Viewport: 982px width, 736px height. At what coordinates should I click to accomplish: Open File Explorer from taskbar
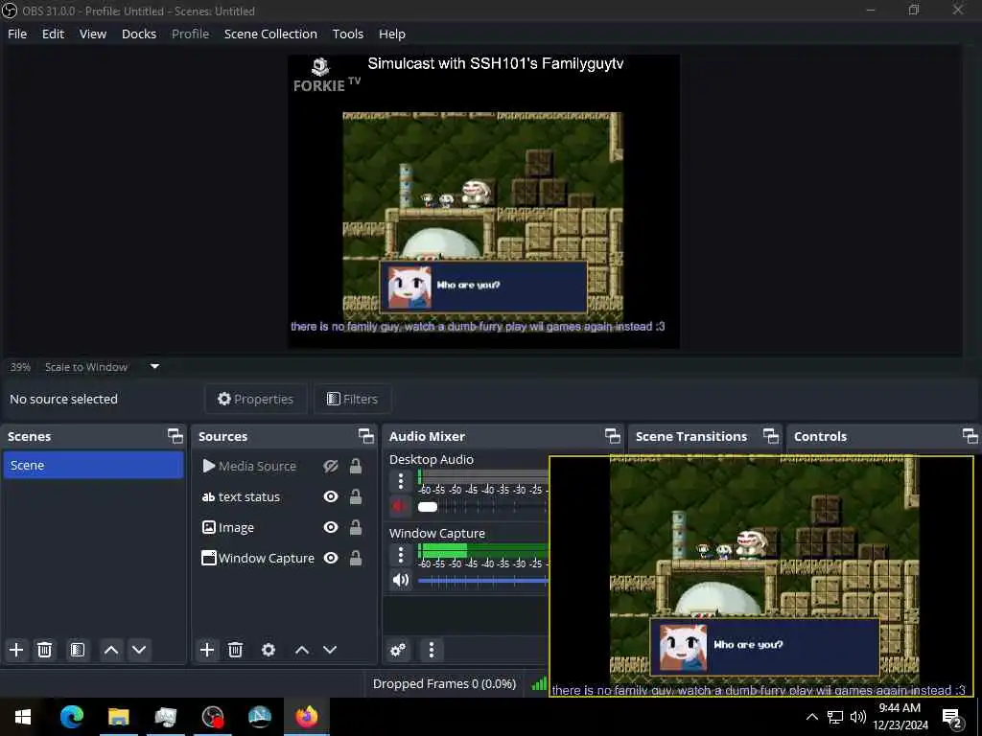click(x=118, y=717)
